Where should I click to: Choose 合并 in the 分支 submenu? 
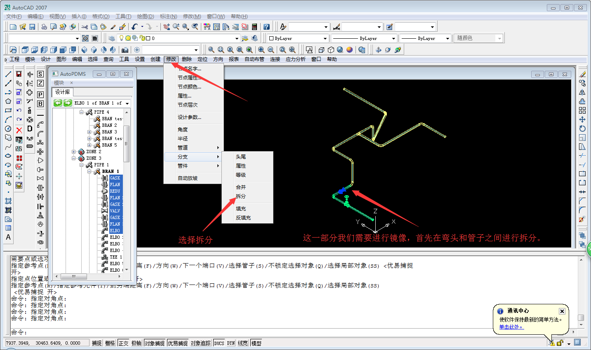pyautogui.click(x=247, y=187)
